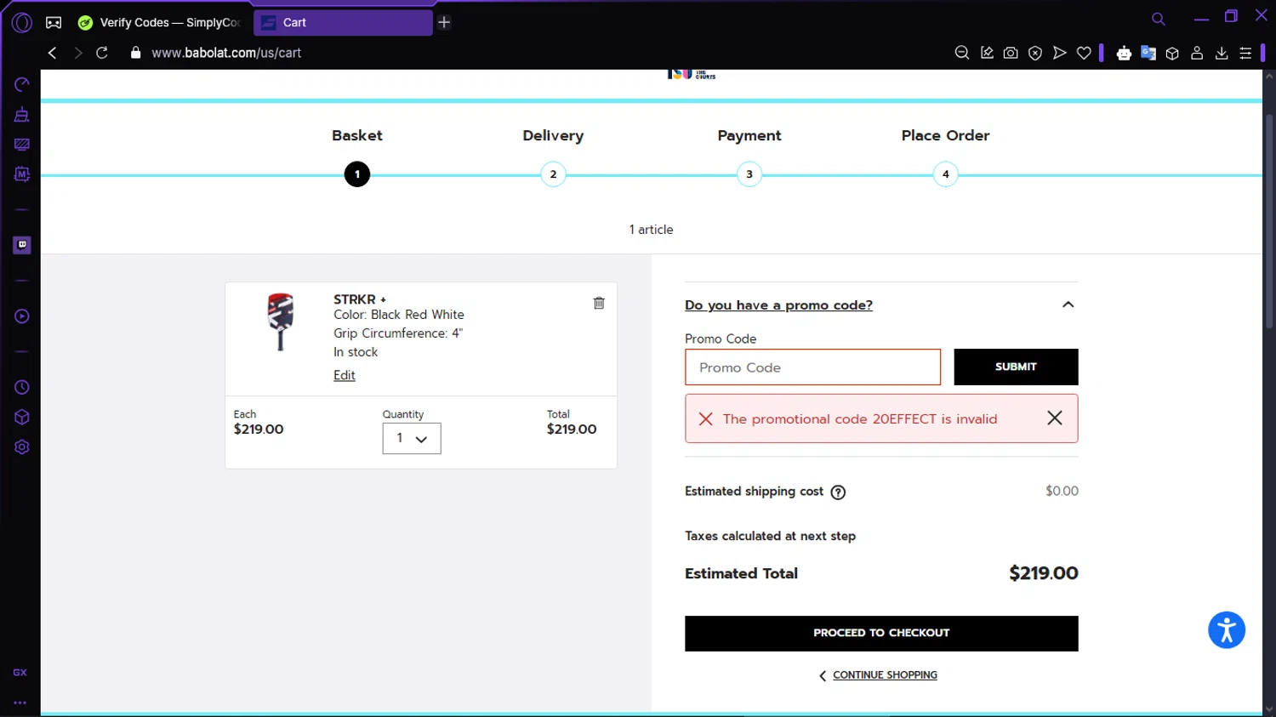Open GX Cleaner broom icon in sidebar
1276x717 pixels.
point(22,115)
